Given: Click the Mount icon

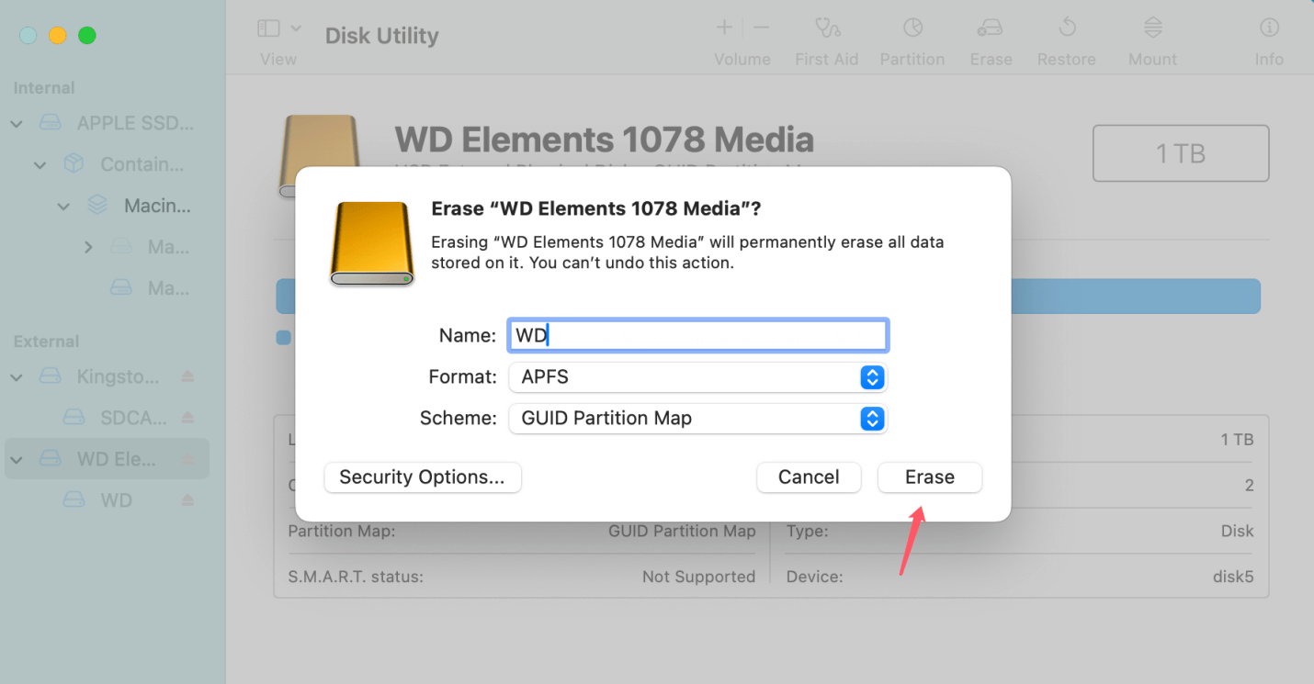Looking at the screenshot, I should [x=1151, y=37].
